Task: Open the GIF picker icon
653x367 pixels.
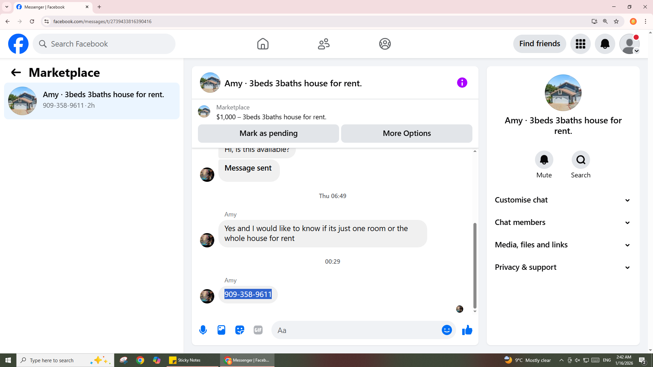Action: 258,330
